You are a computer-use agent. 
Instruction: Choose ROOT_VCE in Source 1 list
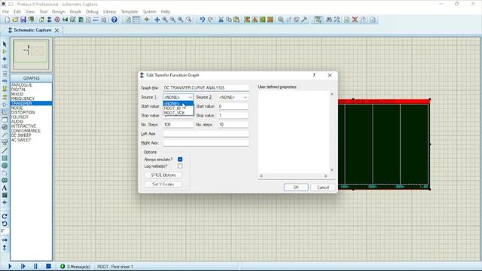[x=178, y=113]
